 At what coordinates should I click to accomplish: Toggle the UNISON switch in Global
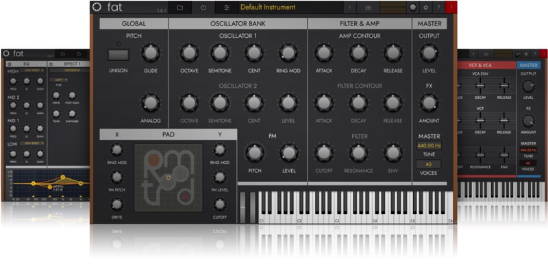point(116,55)
